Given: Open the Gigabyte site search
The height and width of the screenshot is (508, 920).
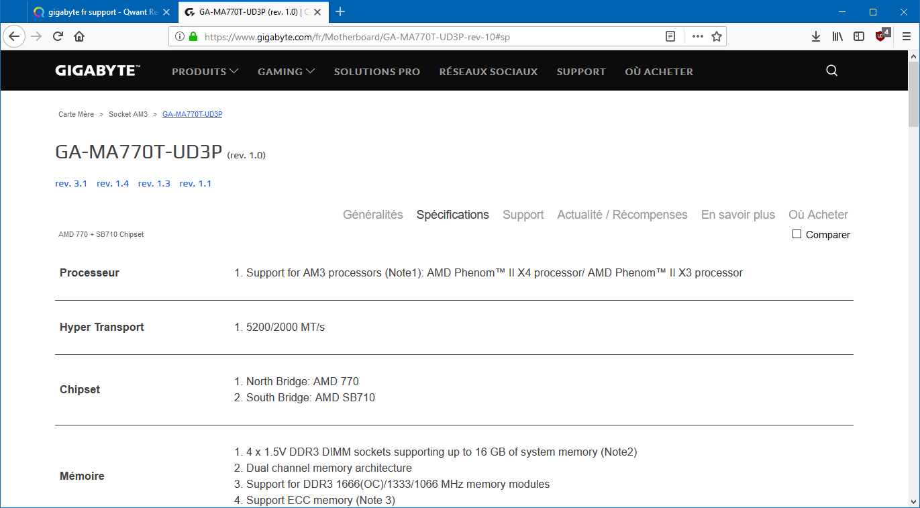Looking at the screenshot, I should tap(832, 71).
